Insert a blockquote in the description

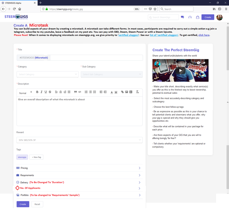75,92
